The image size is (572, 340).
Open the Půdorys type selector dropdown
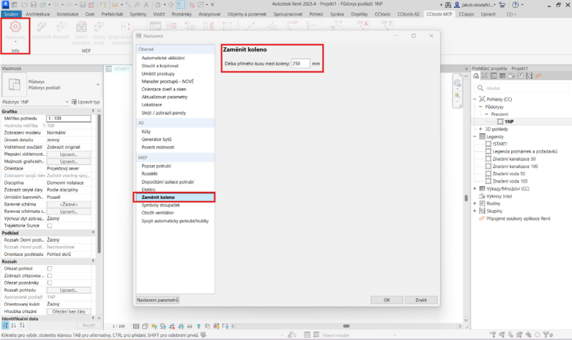coord(98,84)
